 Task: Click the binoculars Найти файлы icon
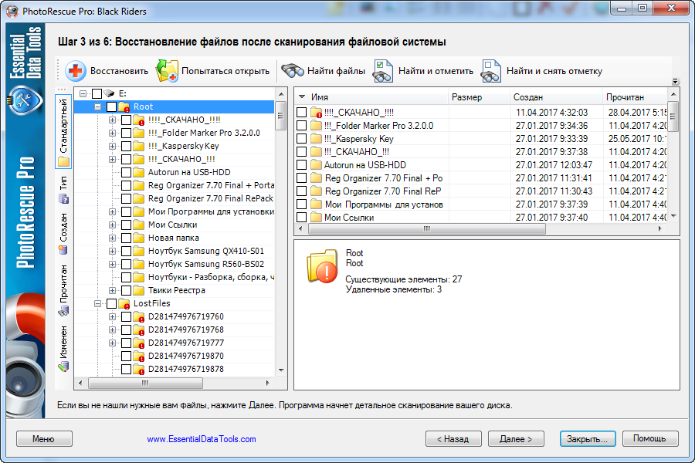point(292,71)
